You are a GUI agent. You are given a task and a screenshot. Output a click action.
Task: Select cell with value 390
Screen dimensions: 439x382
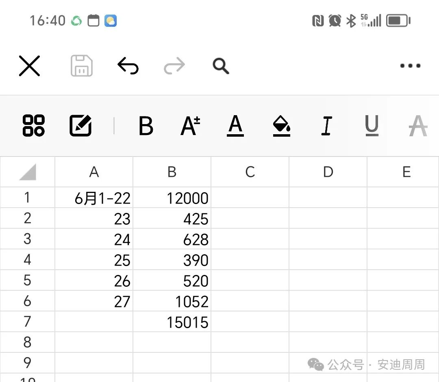tap(172, 260)
